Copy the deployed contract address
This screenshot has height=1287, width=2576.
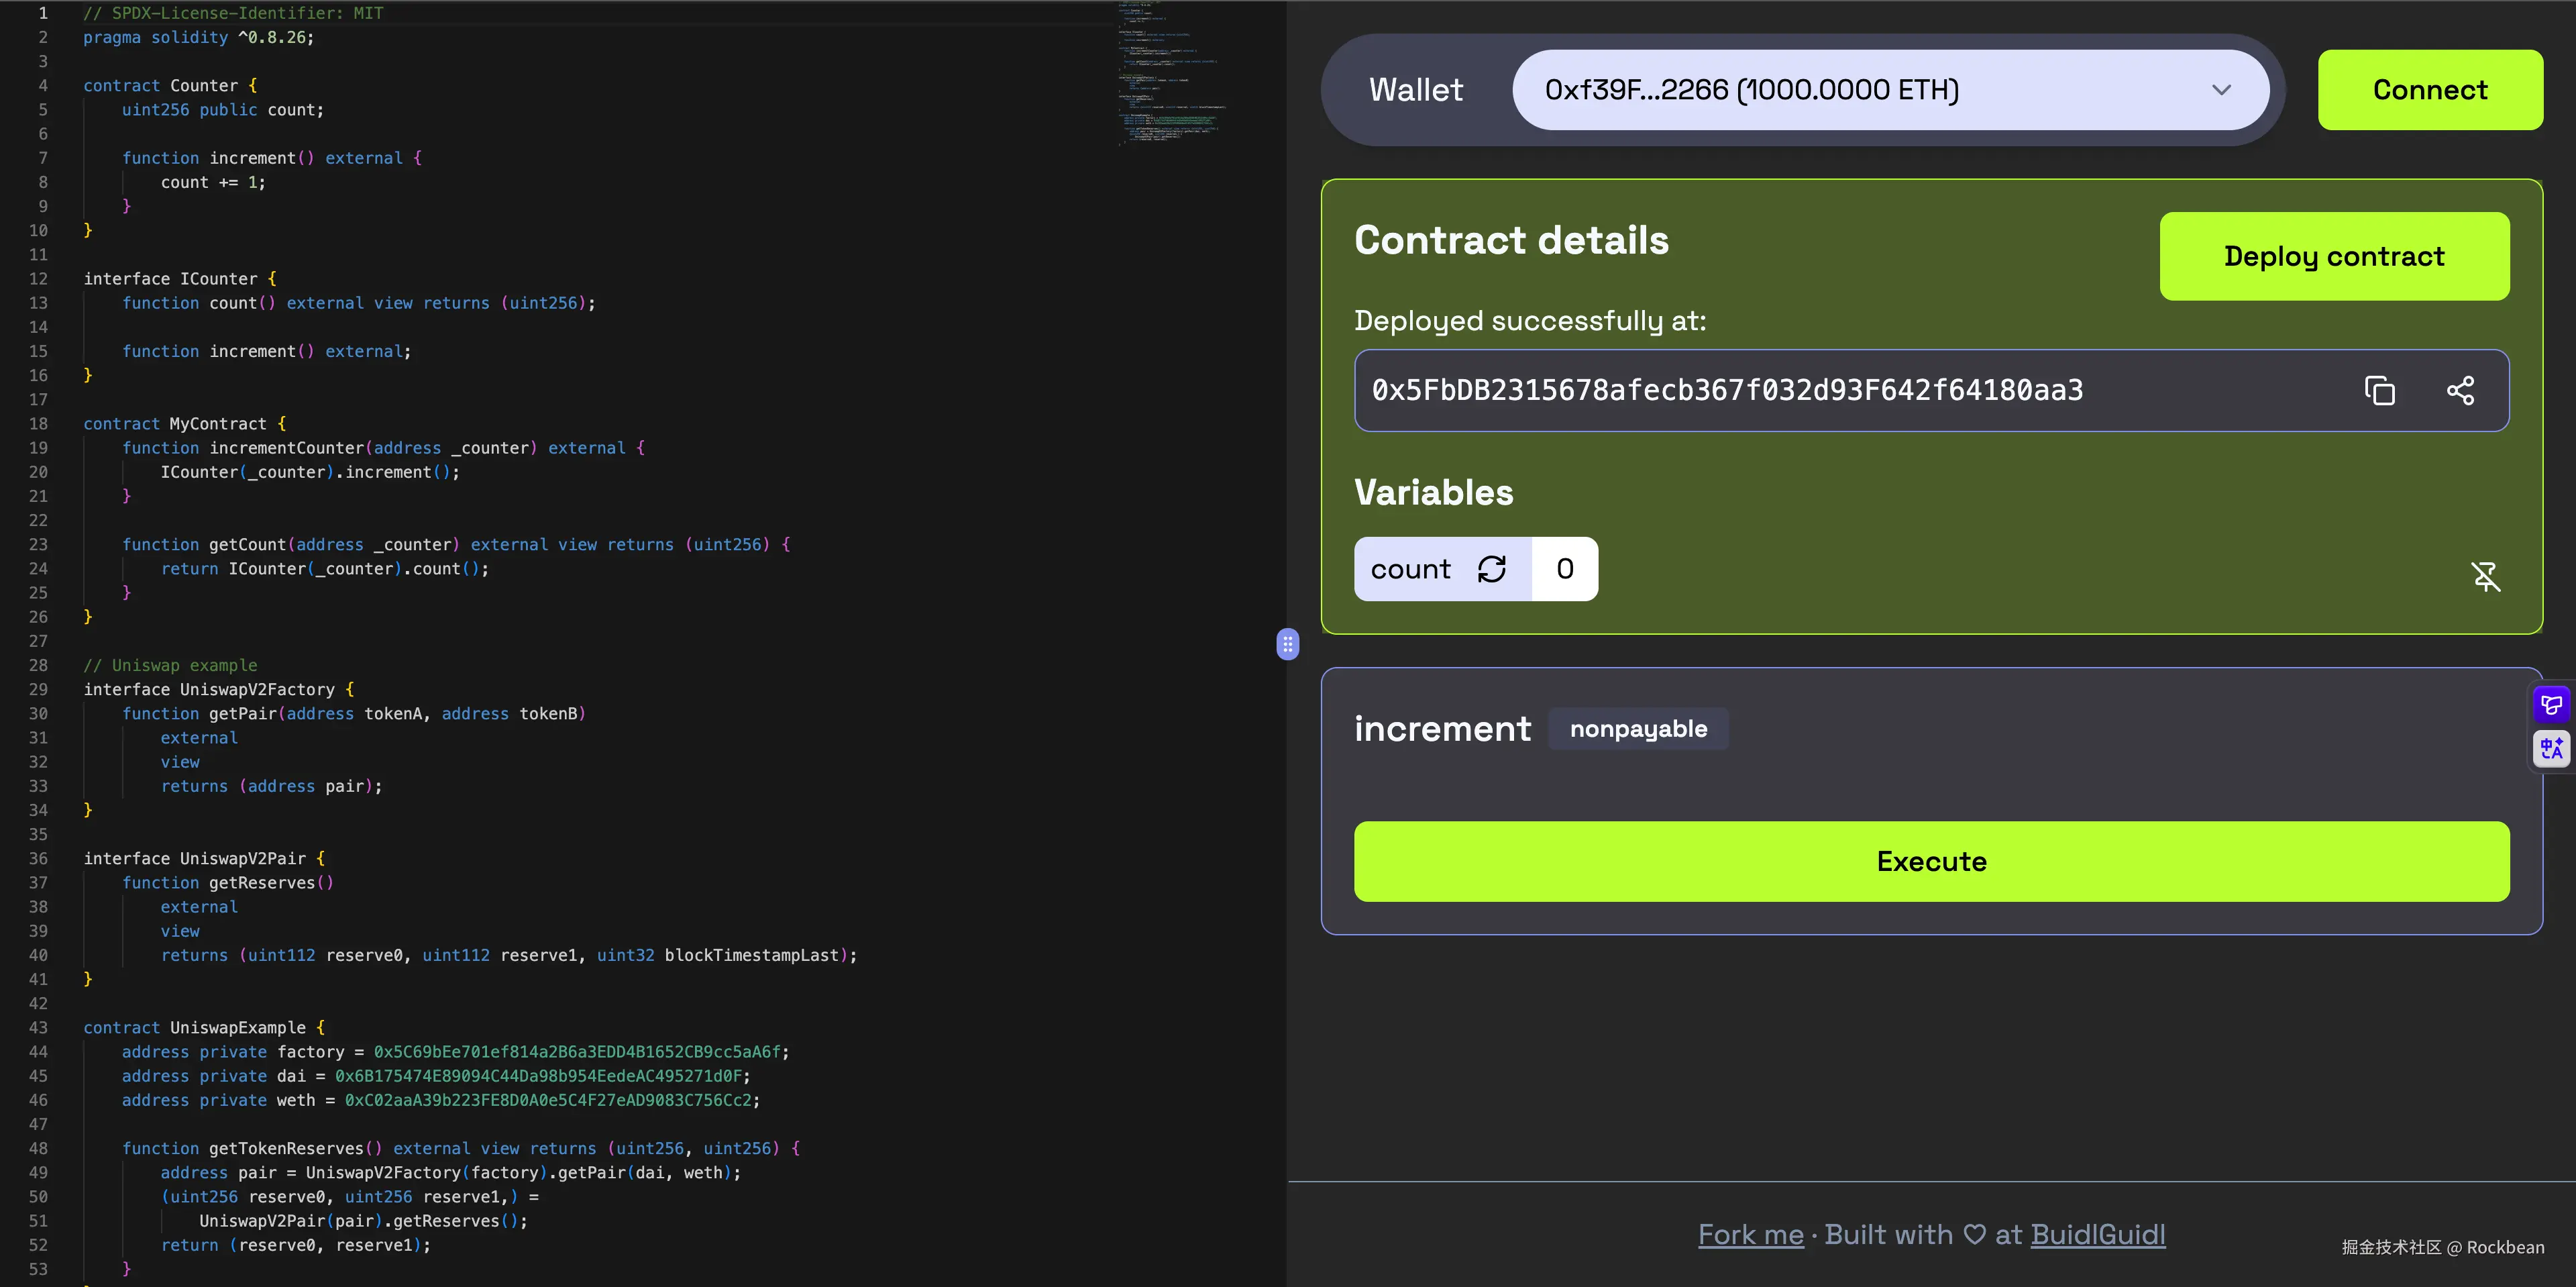coord(2380,390)
